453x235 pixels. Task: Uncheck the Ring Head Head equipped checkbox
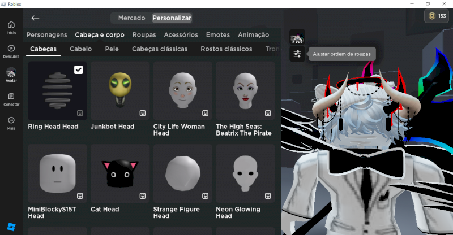click(x=79, y=70)
